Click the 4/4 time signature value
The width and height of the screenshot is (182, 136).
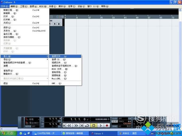click(129, 121)
